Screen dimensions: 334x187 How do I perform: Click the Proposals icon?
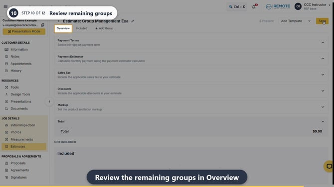tap(6, 163)
